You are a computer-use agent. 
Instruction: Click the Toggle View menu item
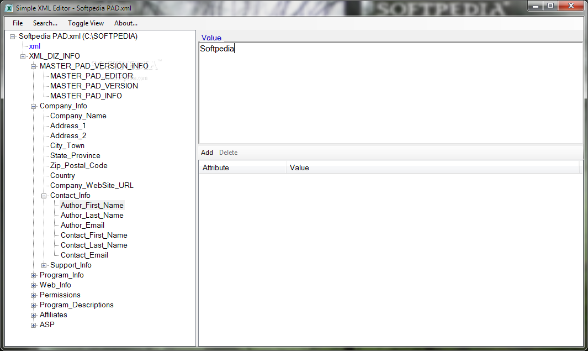point(86,23)
